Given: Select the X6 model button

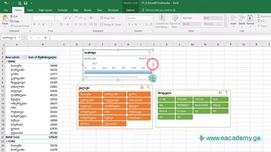Looking at the screenshot, I should point(184,117).
